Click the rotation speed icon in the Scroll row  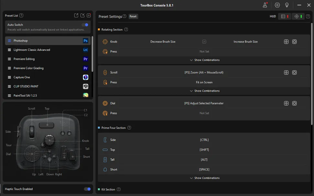pos(286,72)
